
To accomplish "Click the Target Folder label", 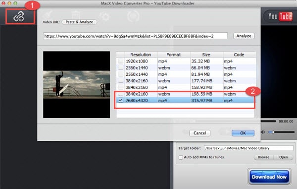I will (x=190, y=148).
